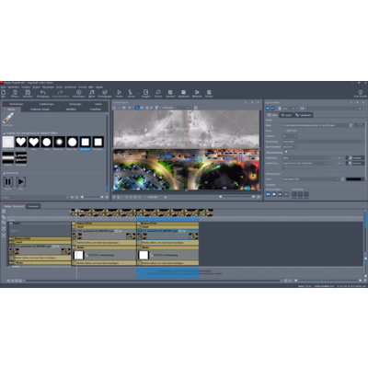This screenshot has width=368, height=368.
Task: Click the Speichern (save) toolbar icon
Action: pos(28,93)
